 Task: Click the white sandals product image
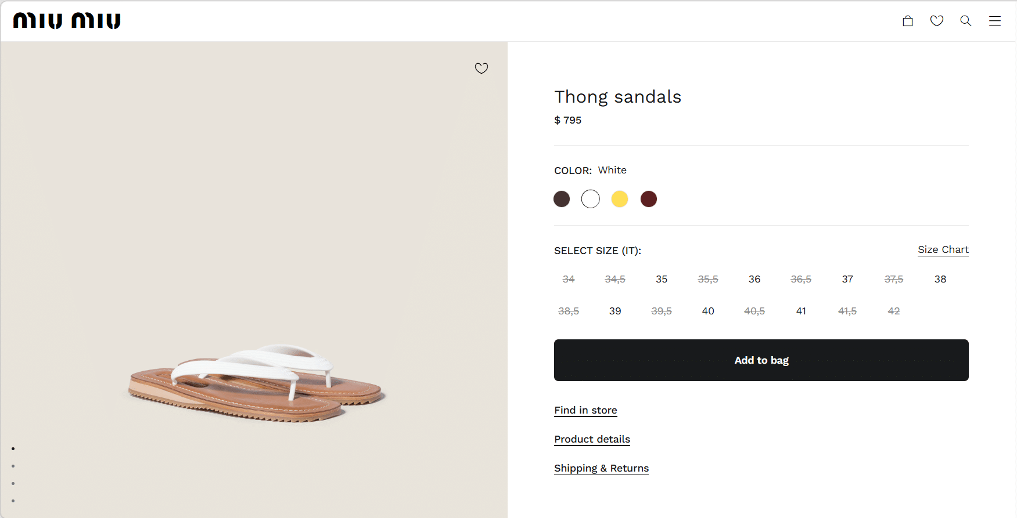(x=256, y=383)
